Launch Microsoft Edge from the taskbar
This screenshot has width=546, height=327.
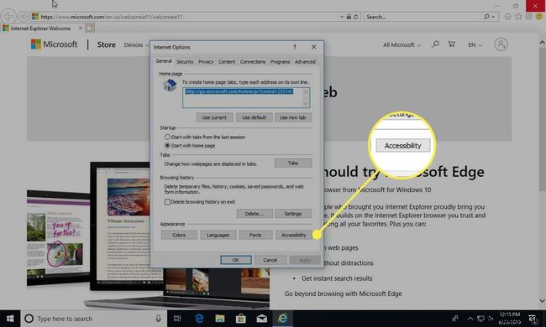point(199,319)
